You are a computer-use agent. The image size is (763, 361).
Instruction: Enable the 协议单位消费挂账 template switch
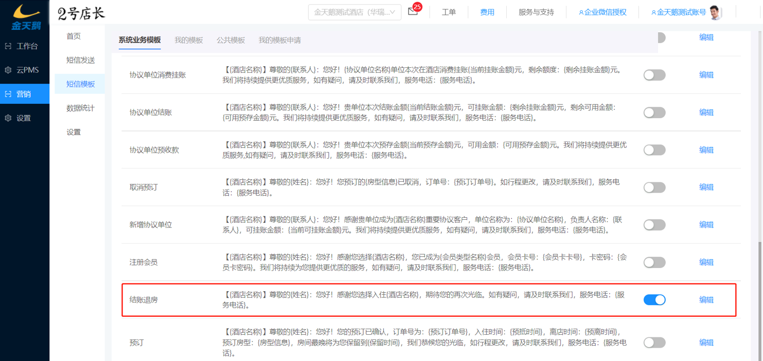pos(654,75)
